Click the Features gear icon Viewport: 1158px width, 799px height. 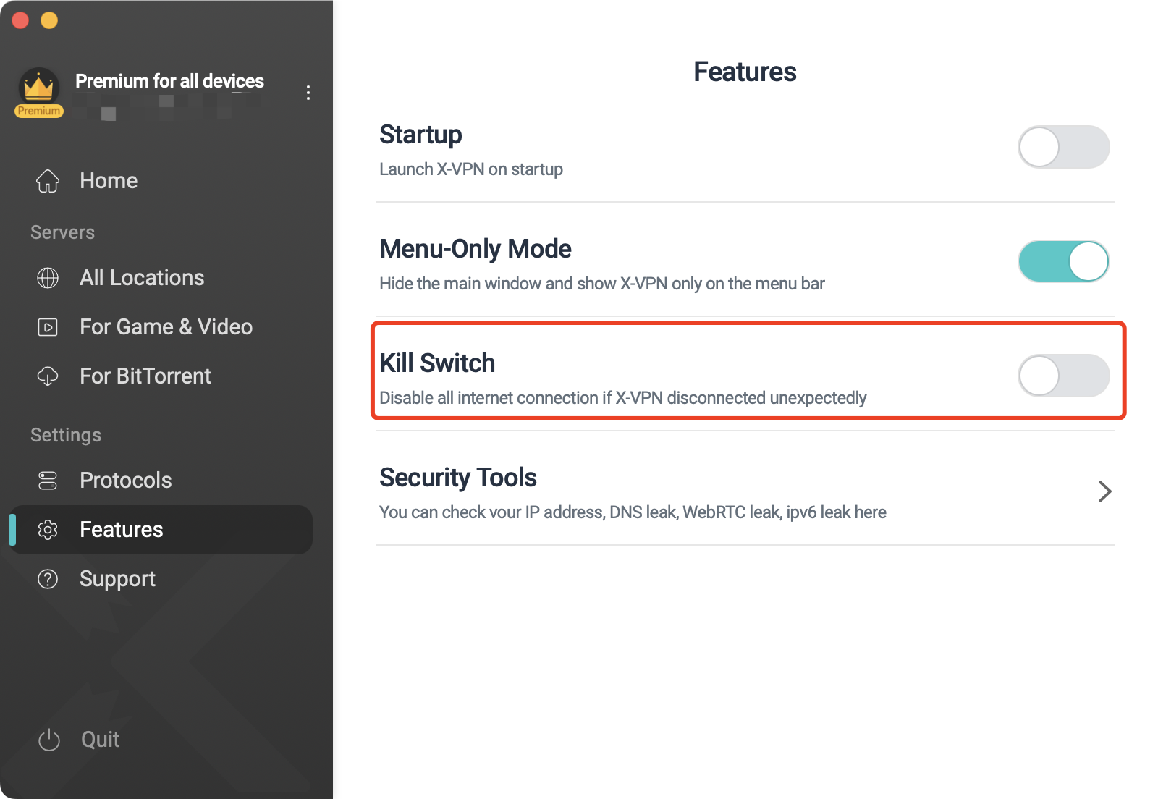(x=48, y=530)
